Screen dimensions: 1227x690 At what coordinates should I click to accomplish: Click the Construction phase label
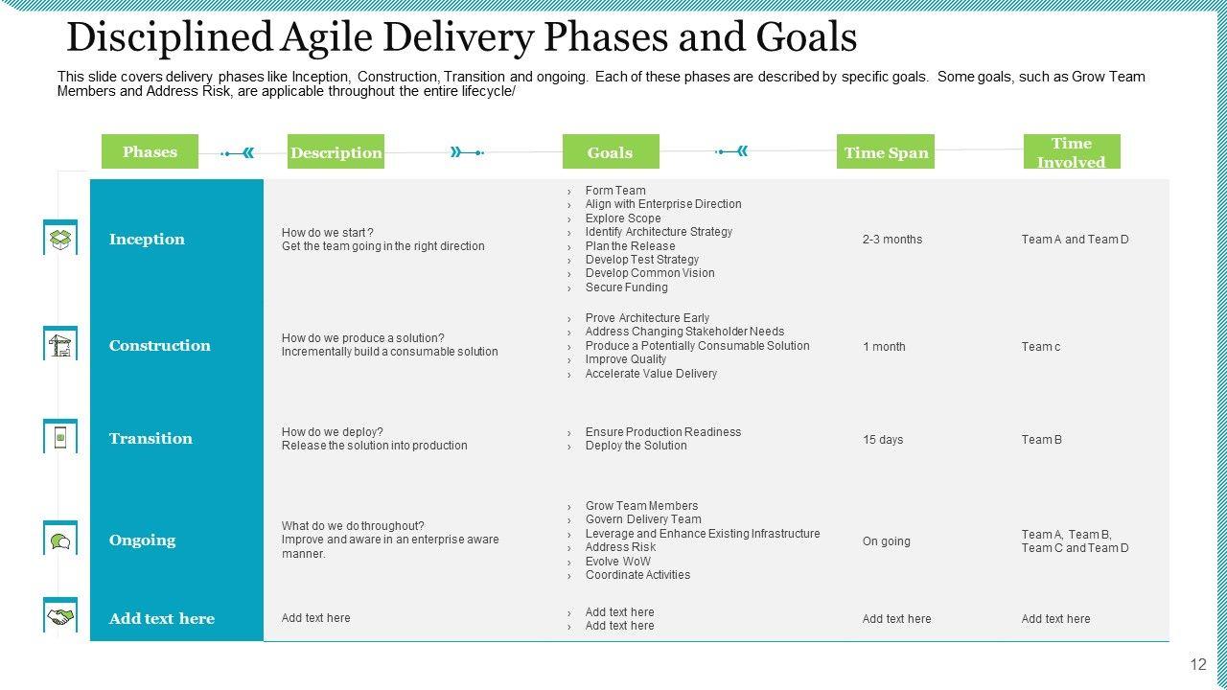[159, 346]
